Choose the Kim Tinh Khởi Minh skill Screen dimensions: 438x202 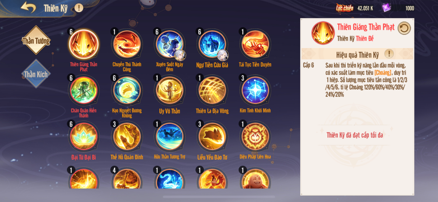click(255, 90)
